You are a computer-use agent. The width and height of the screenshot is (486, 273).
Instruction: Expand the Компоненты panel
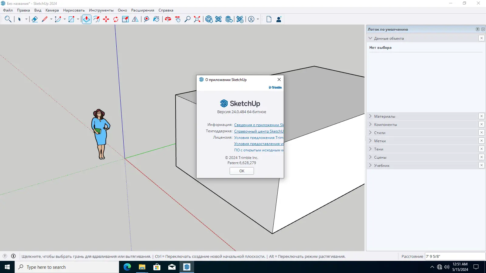(x=370, y=124)
